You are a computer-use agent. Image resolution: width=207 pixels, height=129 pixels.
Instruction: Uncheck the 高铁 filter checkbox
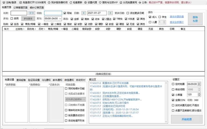click(82, 19)
